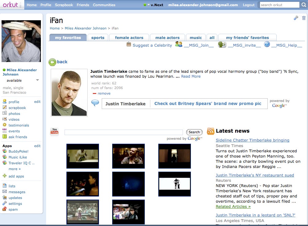308x226 pixels.
Task: Click Read More on Justin Timberlake bio
Action: [191, 76]
